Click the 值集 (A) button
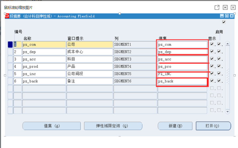The width and height of the screenshot is (238, 148). point(51,126)
